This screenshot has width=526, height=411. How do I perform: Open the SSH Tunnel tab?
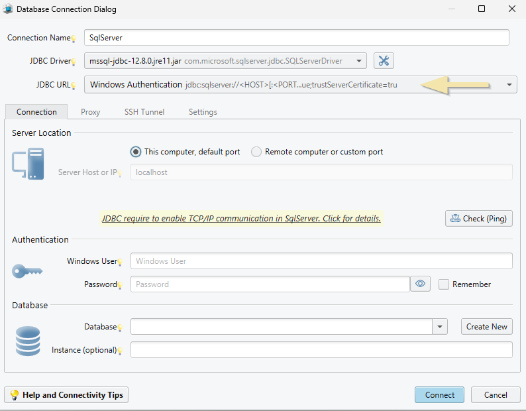144,112
